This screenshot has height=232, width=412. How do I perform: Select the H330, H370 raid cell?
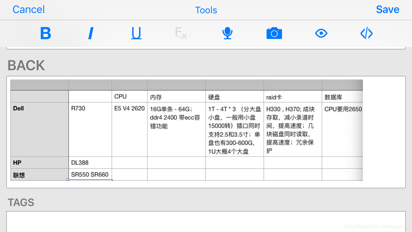293,130
